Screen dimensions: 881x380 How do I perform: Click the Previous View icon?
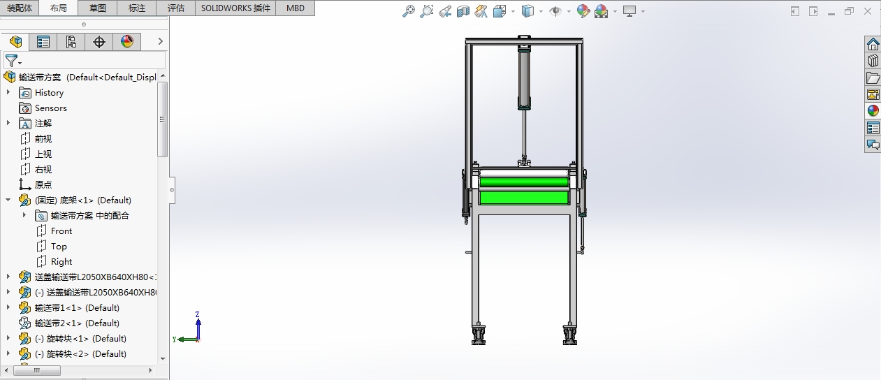(x=444, y=11)
